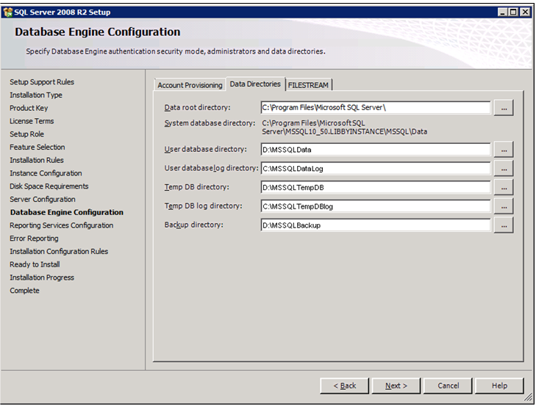Close the Setup window
The width and height of the screenshot is (536, 406).
pyautogui.click(x=524, y=12)
